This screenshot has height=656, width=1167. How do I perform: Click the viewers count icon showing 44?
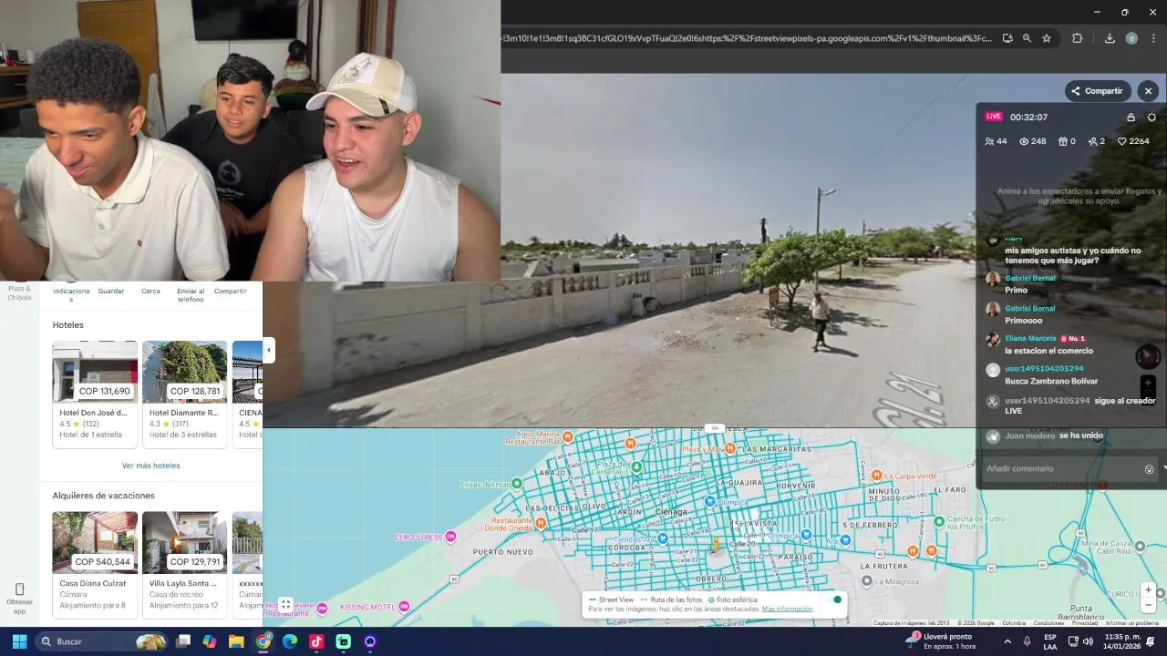click(x=990, y=141)
